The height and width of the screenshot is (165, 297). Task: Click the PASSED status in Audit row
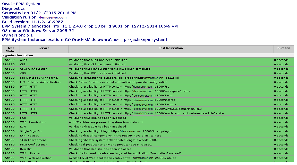[9, 60]
